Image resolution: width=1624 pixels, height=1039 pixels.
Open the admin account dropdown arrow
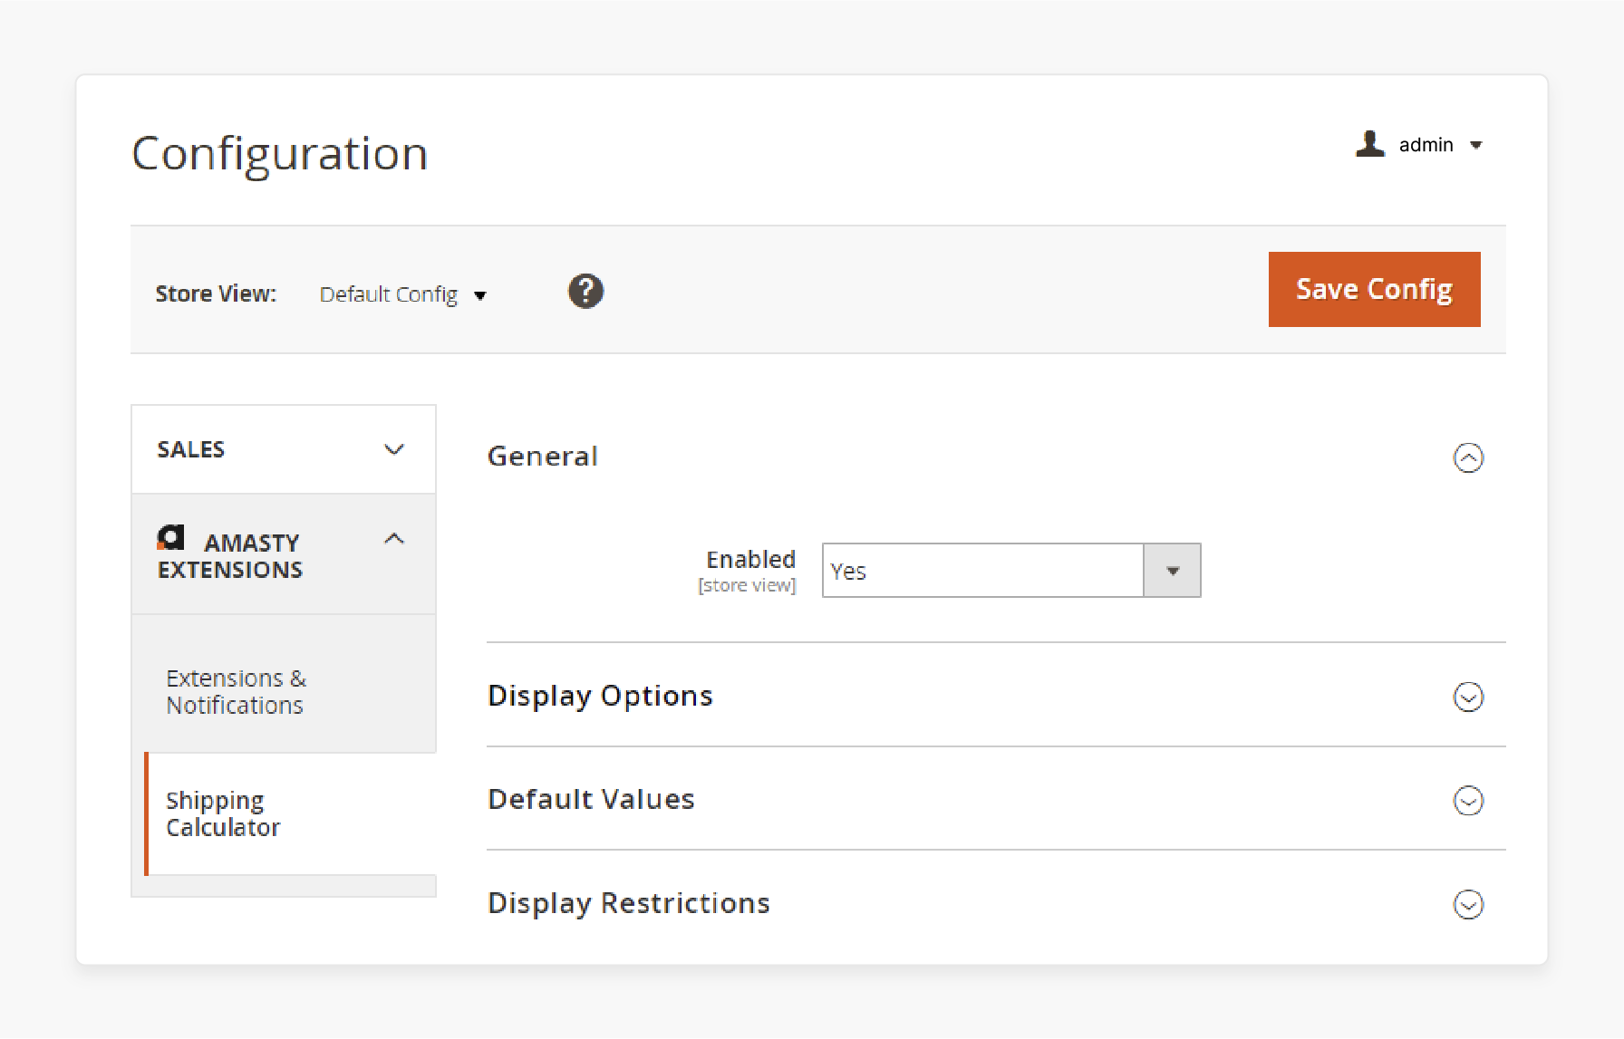click(x=1476, y=145)
